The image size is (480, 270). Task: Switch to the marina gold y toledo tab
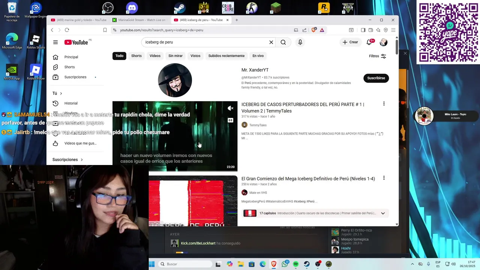tap(78, 20)
